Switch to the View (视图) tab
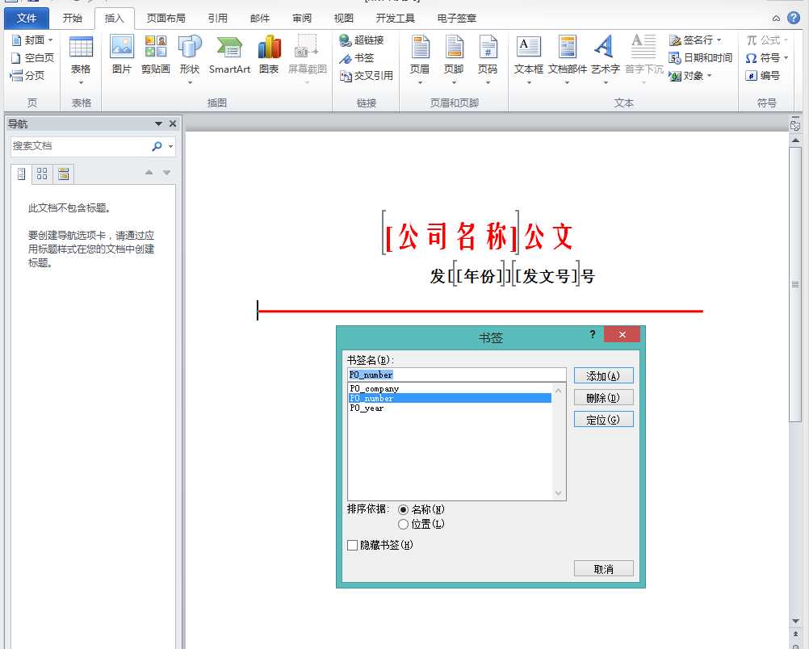Screen dimensions: 809x649 (344, 18)
